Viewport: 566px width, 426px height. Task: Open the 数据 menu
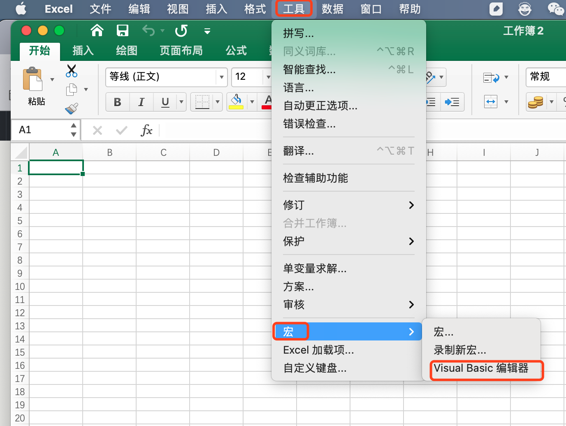pos(332,9)
